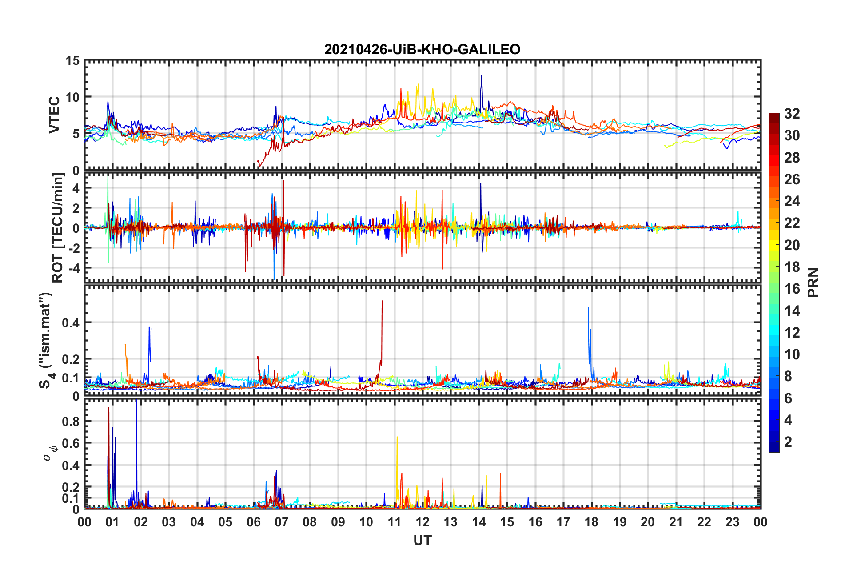Click the ROT [TECU/min] axis label
This screenshot has height=565, width=845.
[57, 228]
